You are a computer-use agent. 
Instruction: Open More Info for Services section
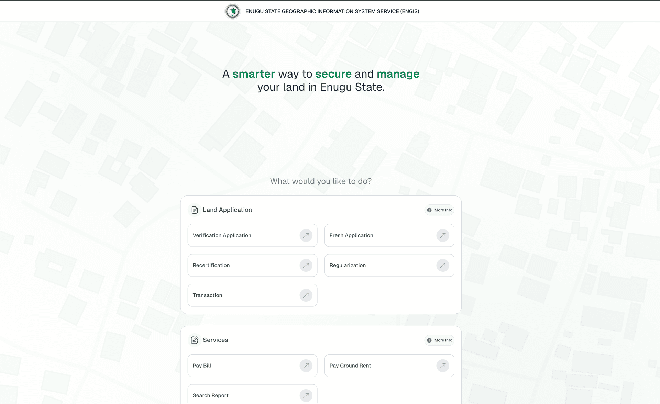click(439, 340)
